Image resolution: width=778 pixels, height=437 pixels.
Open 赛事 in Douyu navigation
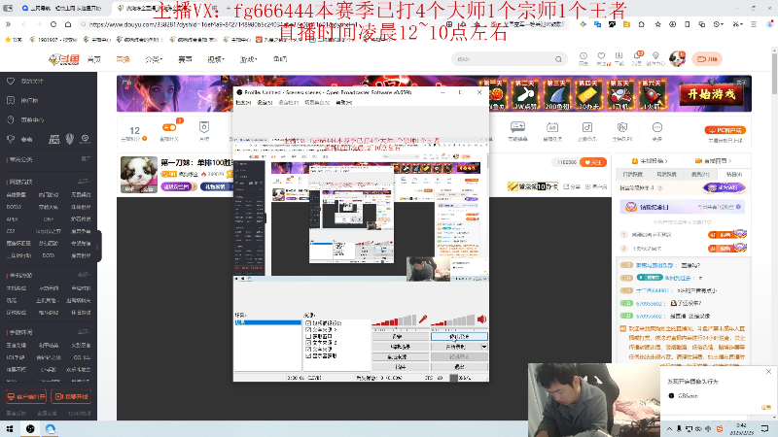pos(185,59)
